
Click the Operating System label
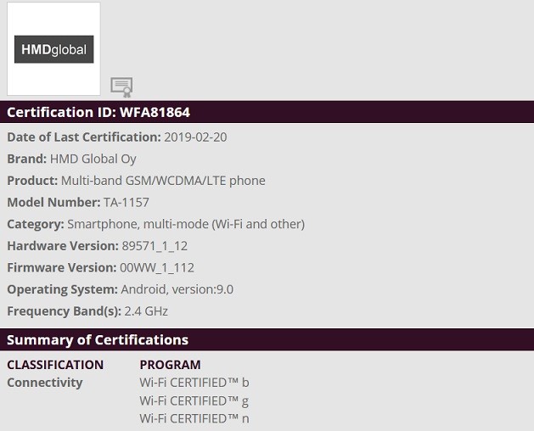pos(62,289)
